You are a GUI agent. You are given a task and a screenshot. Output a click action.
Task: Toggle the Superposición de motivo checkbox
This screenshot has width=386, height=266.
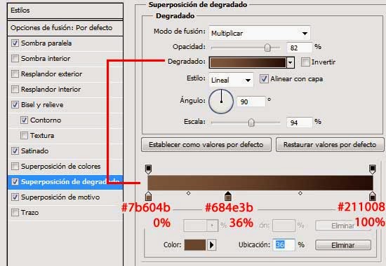(15, 197)
